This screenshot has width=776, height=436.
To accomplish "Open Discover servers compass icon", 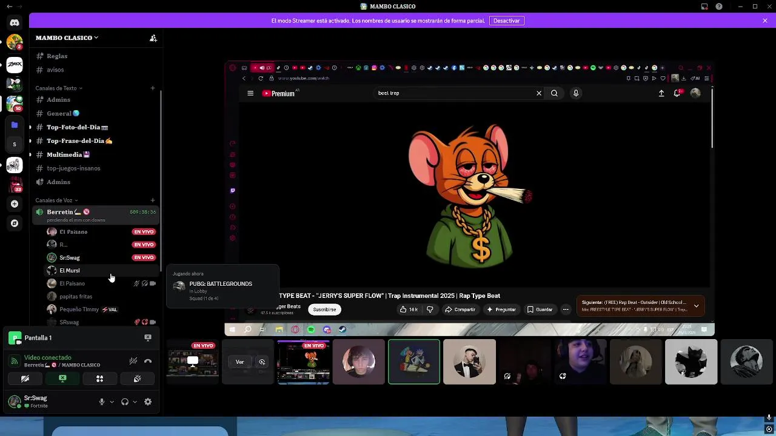I will 15,223.
